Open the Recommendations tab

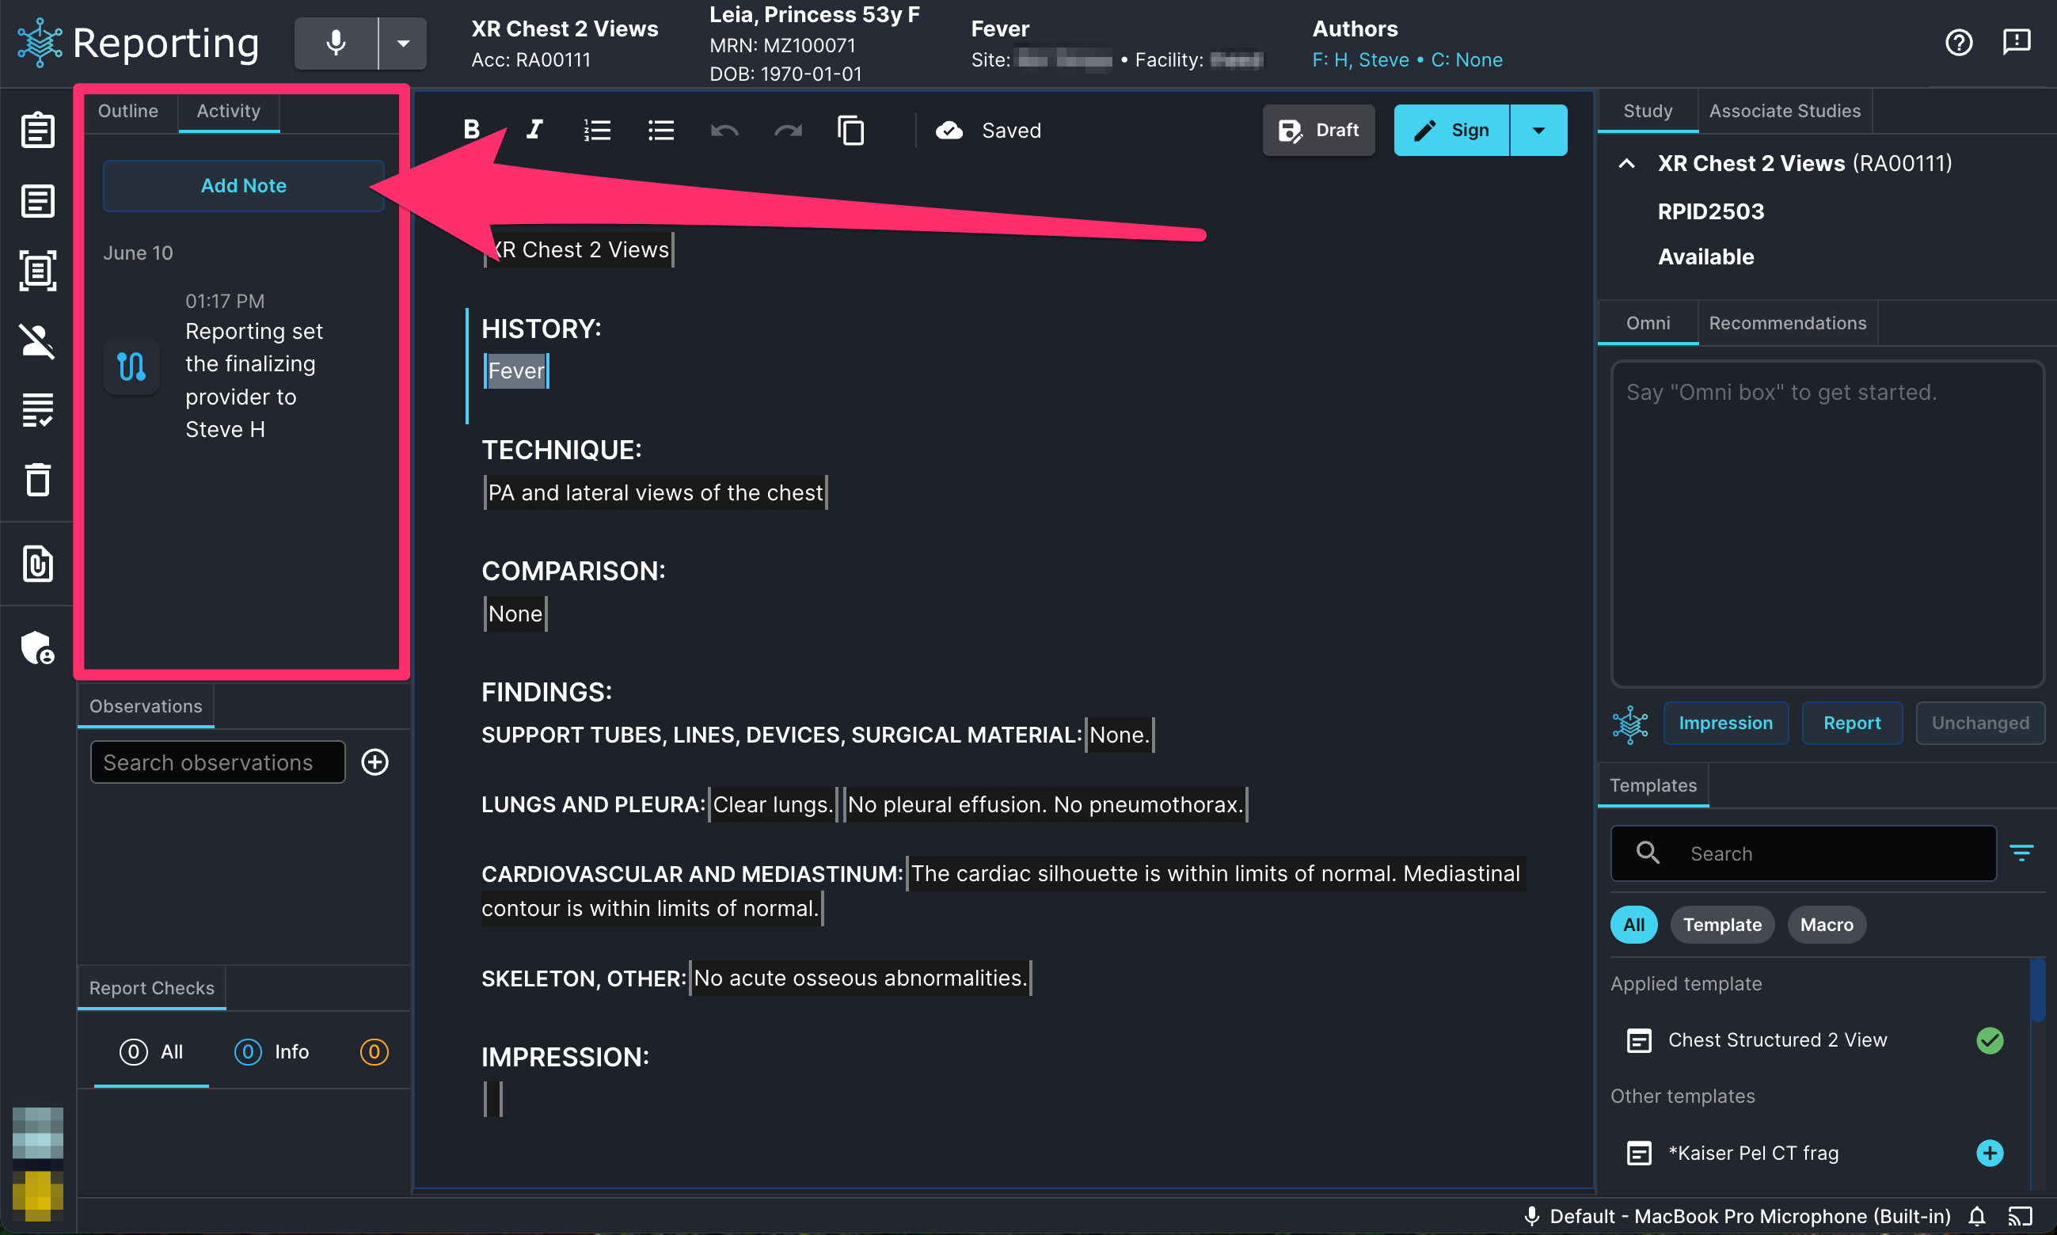1787,323
